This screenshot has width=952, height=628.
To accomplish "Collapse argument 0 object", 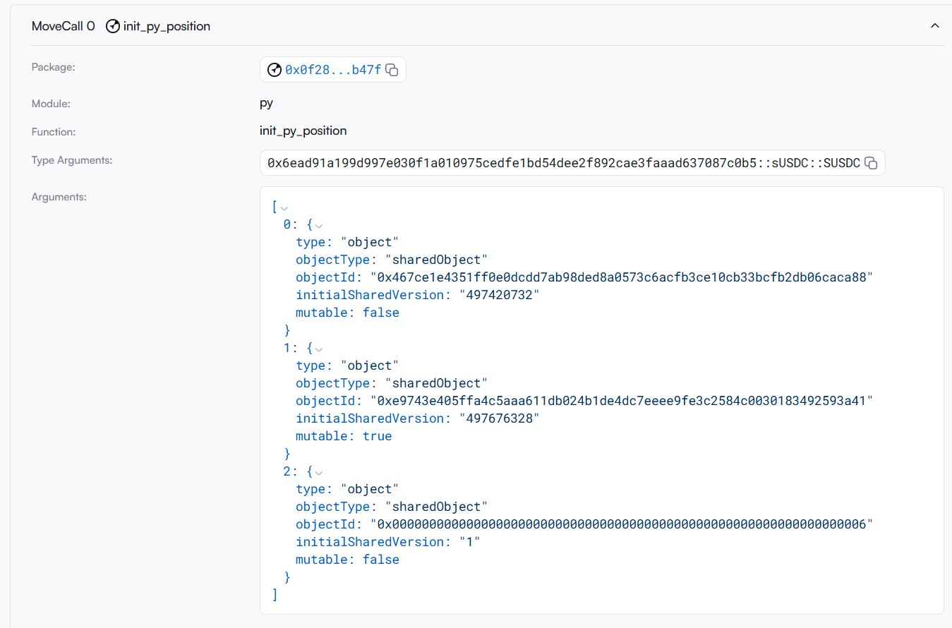I will click(x=318, y=225).
